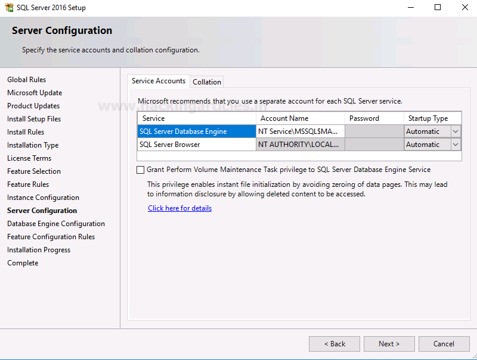Select Feature Rules step
Image resolution: width=477 pixels, height=360 pixels.
click(28, 184)
